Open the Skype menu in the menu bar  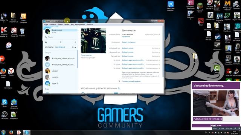(x=46, y=24)
